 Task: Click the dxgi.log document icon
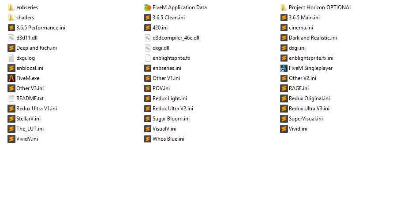point(11,58)
